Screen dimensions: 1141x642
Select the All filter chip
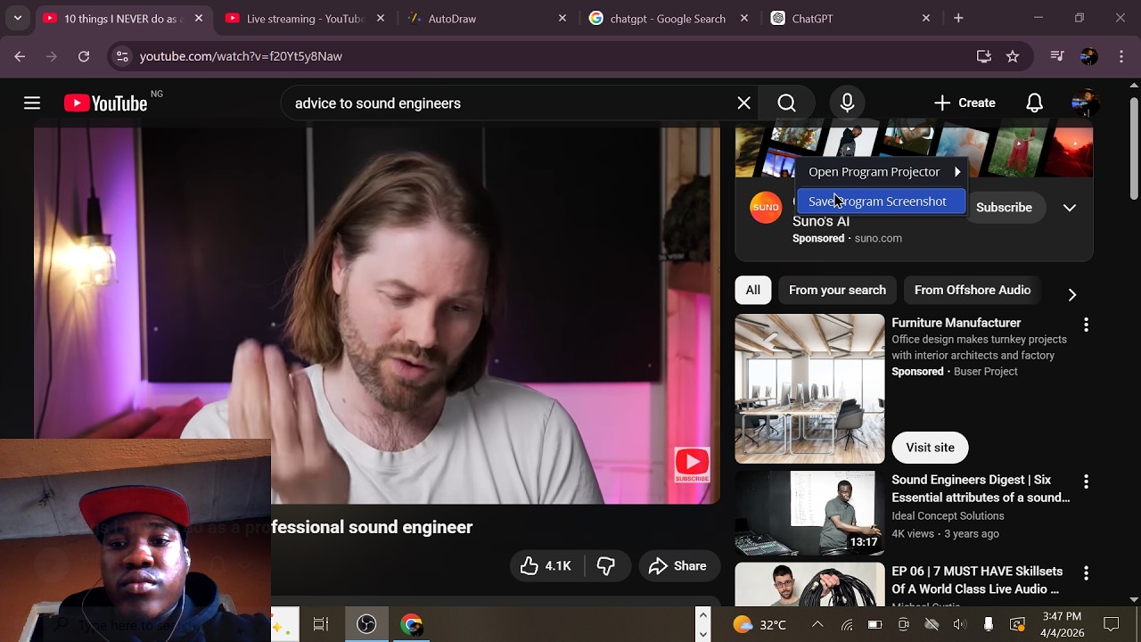[x=753, y=290]
